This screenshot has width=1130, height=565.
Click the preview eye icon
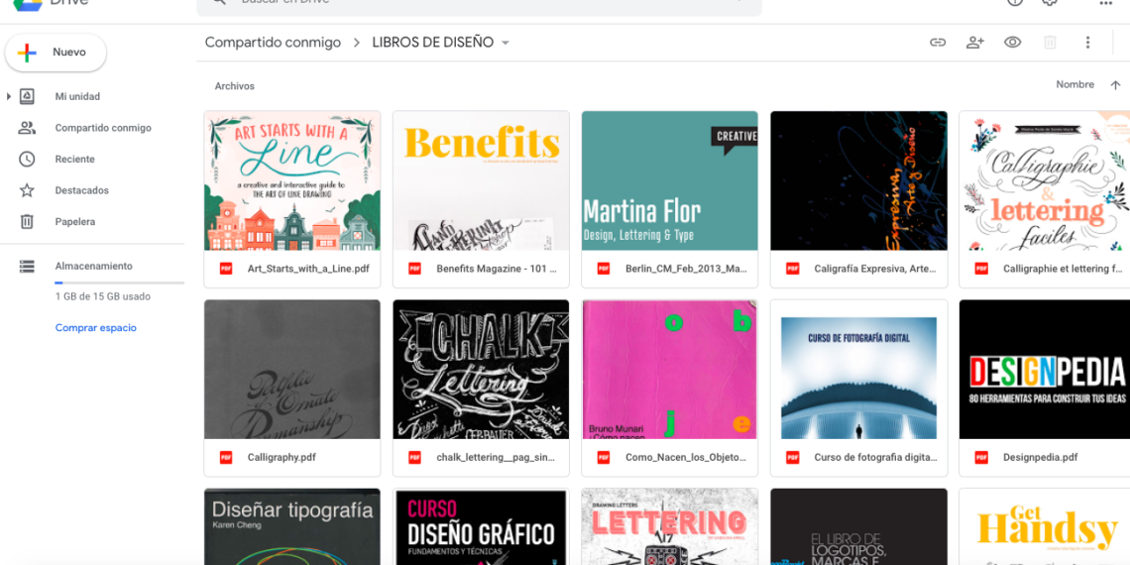click(1012, 43)
